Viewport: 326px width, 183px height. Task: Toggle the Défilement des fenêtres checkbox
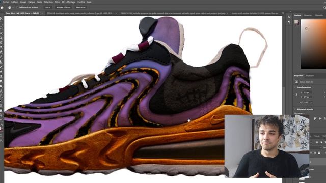17,7
